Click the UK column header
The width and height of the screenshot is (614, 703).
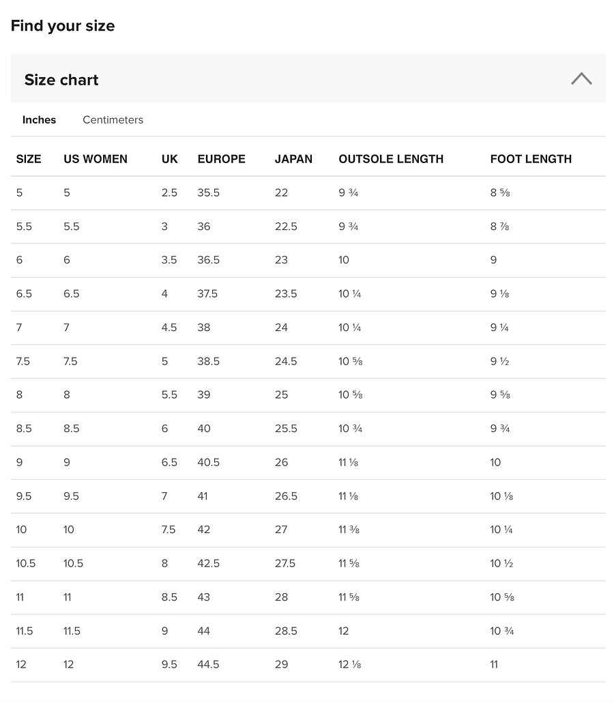(x=169, y=159)
